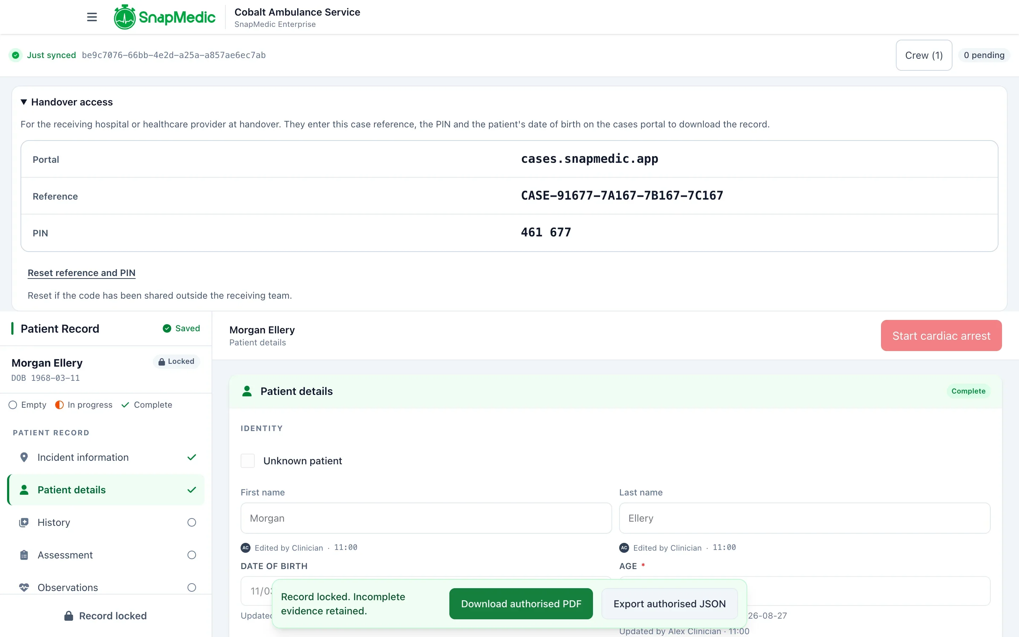Click Start cardiac arrest button
This screenshot has width=1019, height=637.
pyautogui.click(x=941, y=336)
